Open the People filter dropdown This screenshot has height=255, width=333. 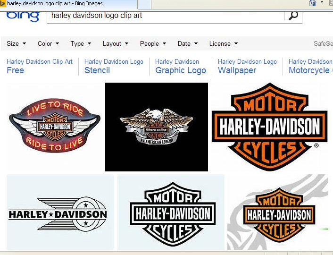pyautogui.click(x=153, y=43)
